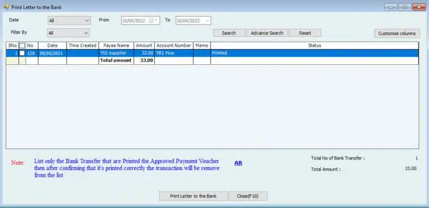Select the YS1 supplier transaction row

tap(212, 53)
